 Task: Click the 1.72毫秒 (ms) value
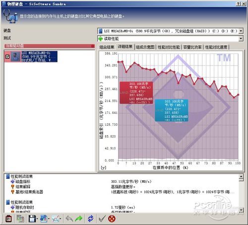(123, 207)
